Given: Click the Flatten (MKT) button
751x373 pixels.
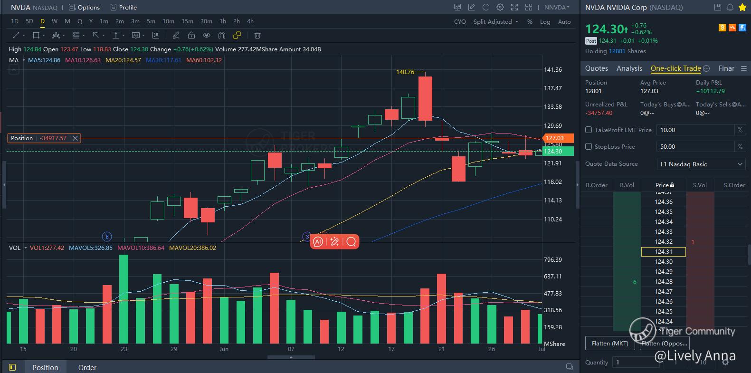Looking at the screenshot, I should point(610,343).
